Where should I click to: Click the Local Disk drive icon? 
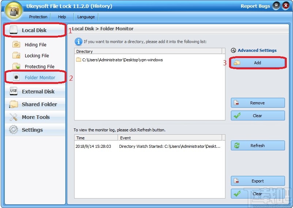[x=13, y=30]
